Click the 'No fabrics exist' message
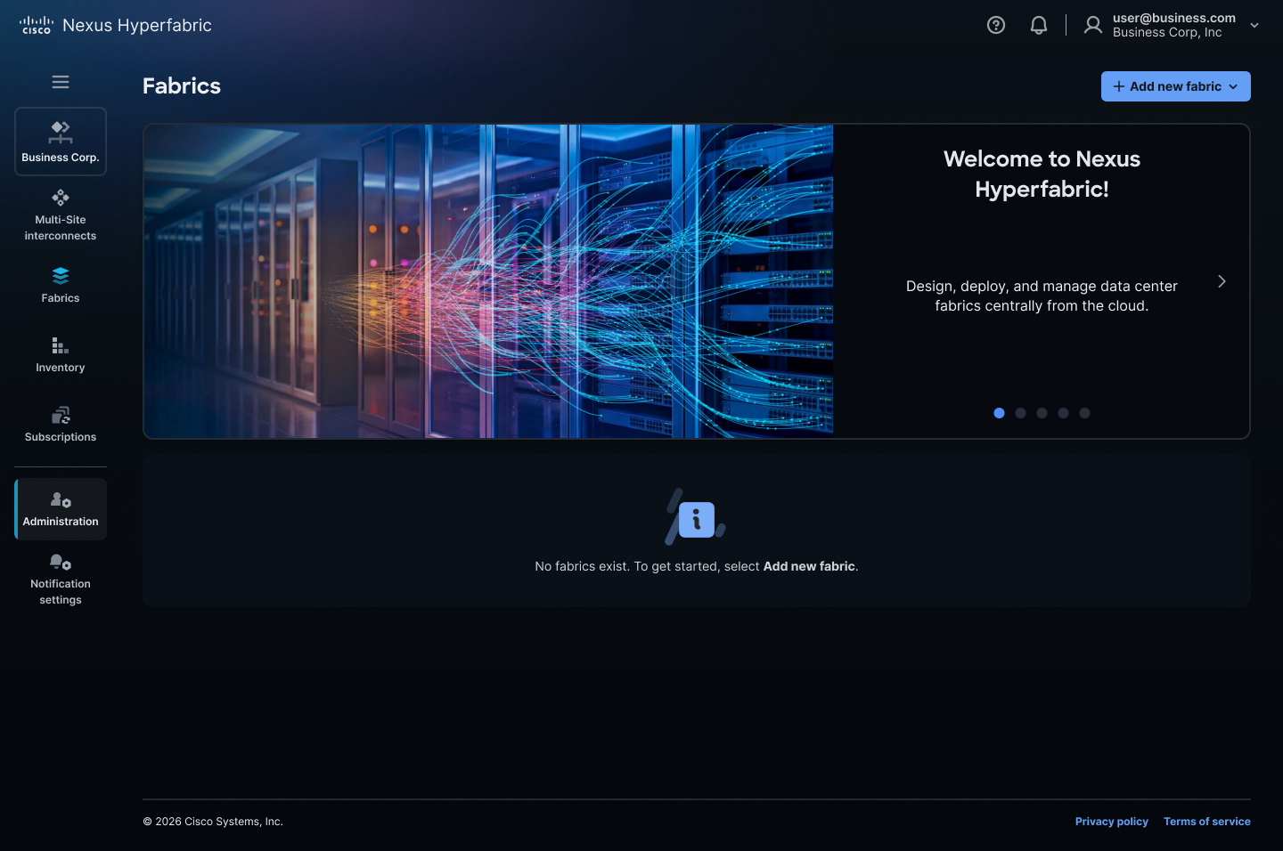 click(697, 566)
